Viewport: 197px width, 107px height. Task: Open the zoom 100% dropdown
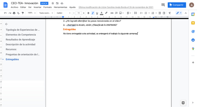point(32,13)
